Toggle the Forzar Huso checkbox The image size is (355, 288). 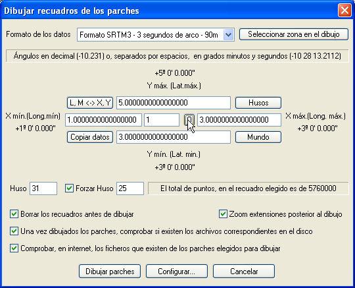point(69,188)
